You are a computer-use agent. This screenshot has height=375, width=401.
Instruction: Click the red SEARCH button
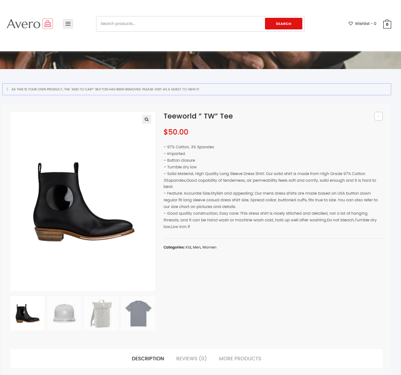tap(283, 24)
